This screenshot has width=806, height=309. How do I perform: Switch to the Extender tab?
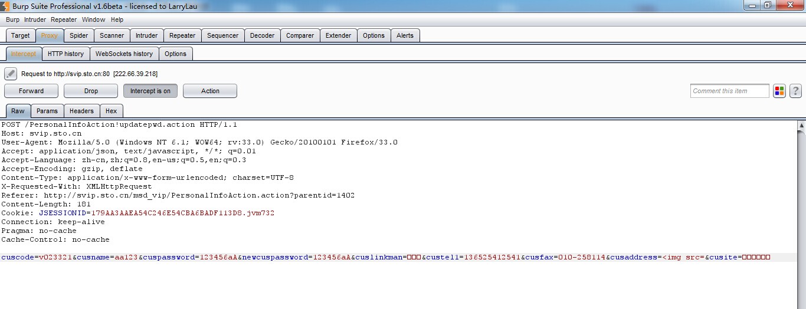[x=338, y=35]
